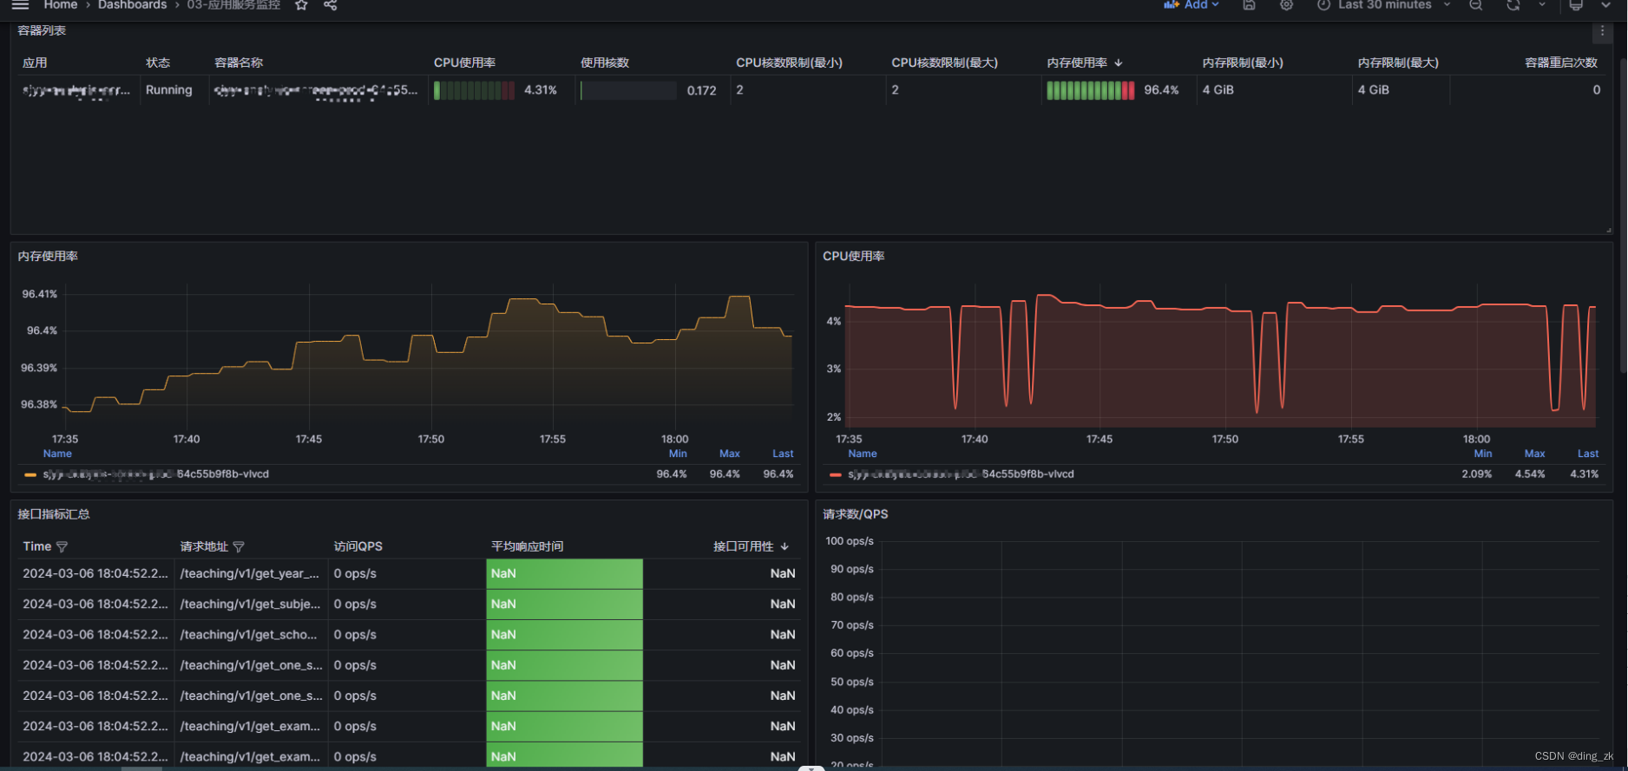Sort by 状态 column header

click(x=158, y=62)
